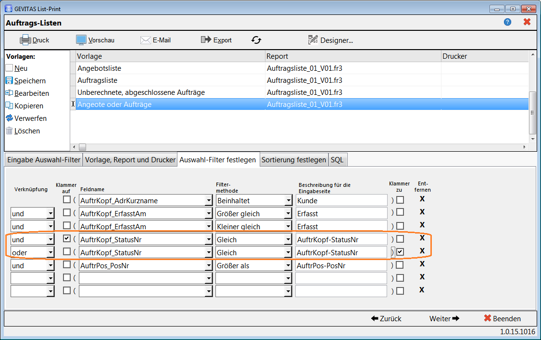The height and width of the screenshot is (340, 541).
Task: Open Filtermethode dropdown showing Kleiner gleich
Action: [289, 227]
